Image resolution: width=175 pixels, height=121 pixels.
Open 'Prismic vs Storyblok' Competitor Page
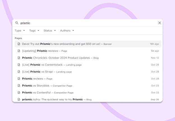(88, 86)
